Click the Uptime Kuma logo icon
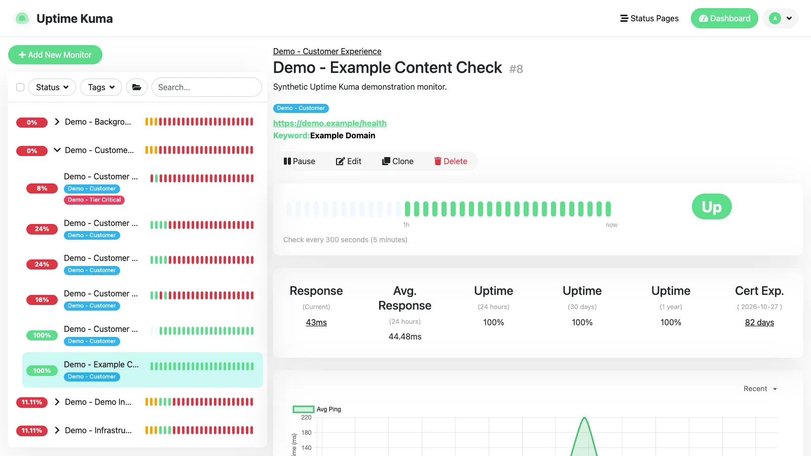811x456 pixels. (22, 18)
